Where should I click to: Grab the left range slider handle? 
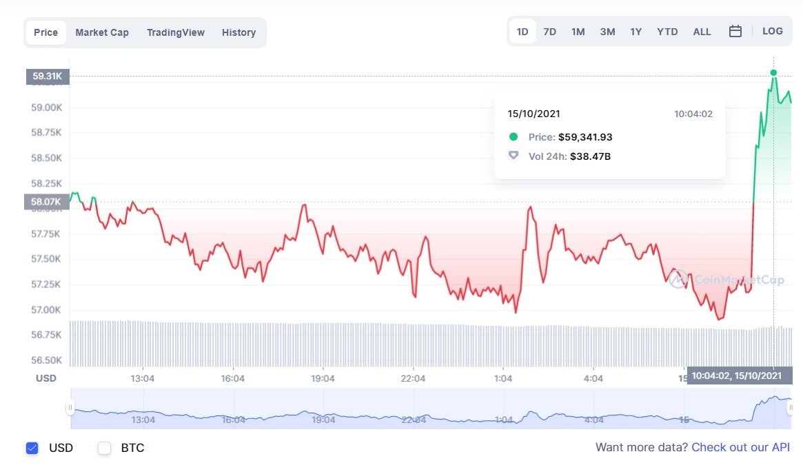(x=70, y=409)
